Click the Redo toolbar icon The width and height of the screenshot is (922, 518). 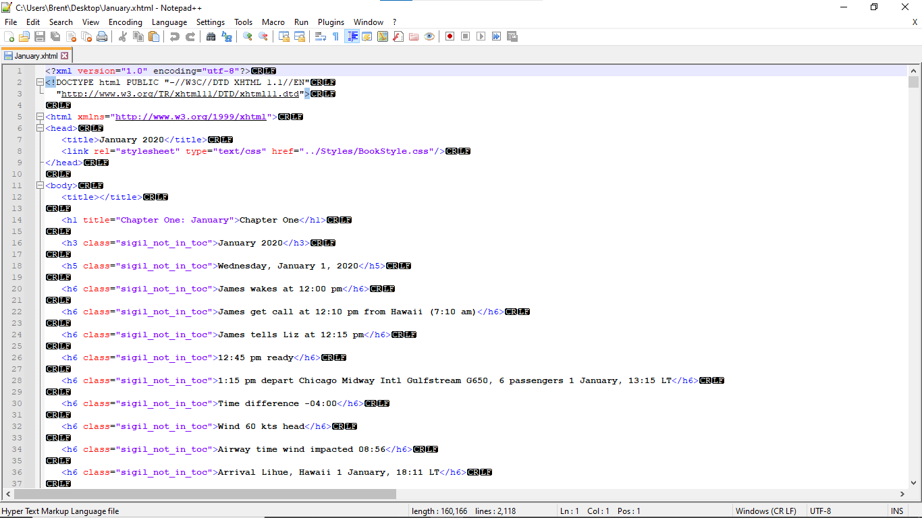point(190,36)
